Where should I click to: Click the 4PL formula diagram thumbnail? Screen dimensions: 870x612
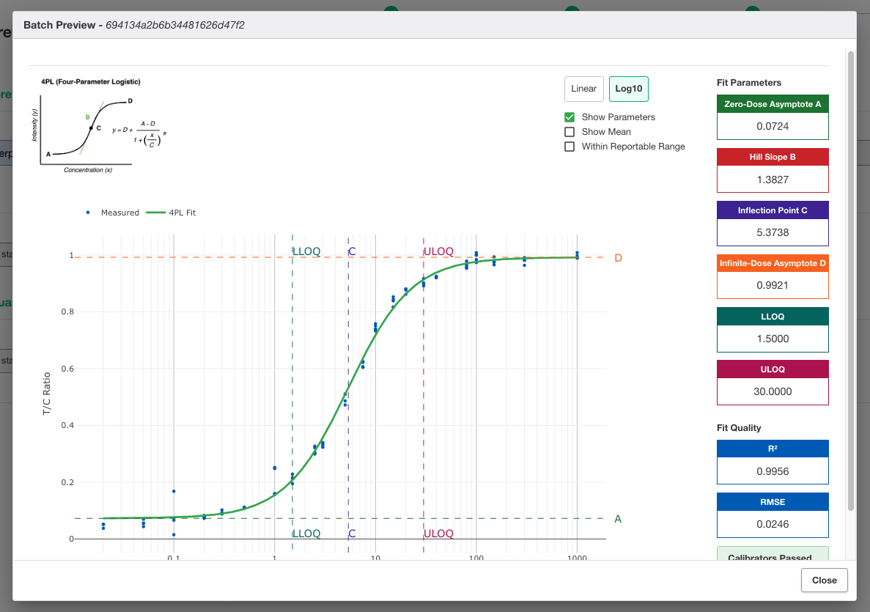(x=100, y=126)
